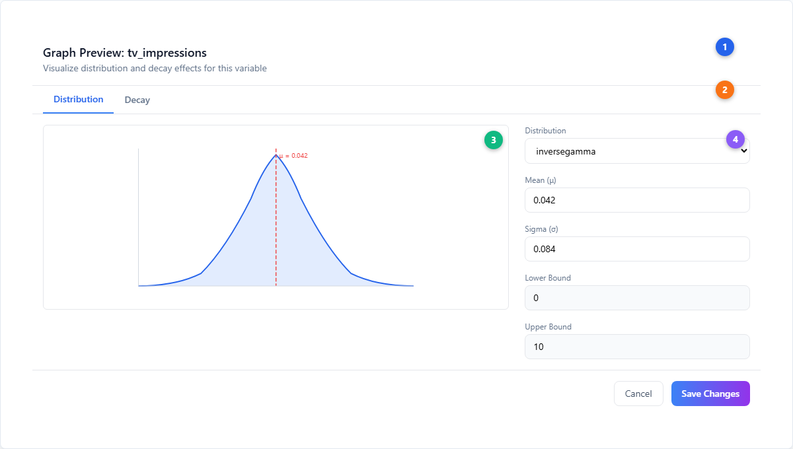
Task: Click Save Changes button
Action: [710, 394]
